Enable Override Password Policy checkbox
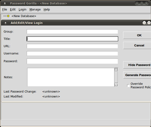 click(x=128, y=86)
